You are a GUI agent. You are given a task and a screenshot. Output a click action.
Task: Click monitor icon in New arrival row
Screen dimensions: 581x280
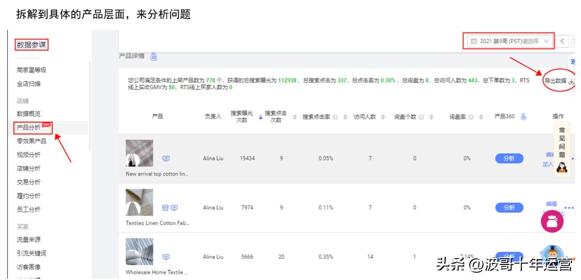(x=166, y=158)
